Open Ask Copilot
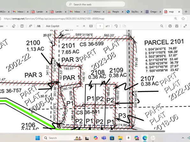The height and width of the screenshot is (142, 190). pos(53,26)
